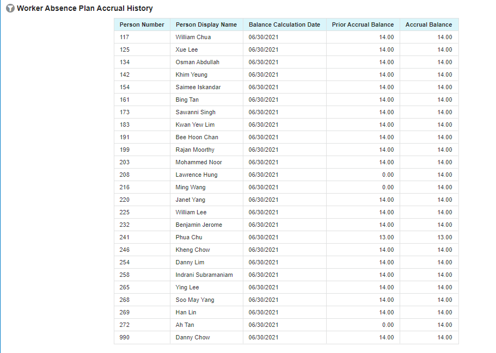Viewport: 496px width, 353px height.
Task: Click the Accrual Balance column header
Action: tap(428, 24)
